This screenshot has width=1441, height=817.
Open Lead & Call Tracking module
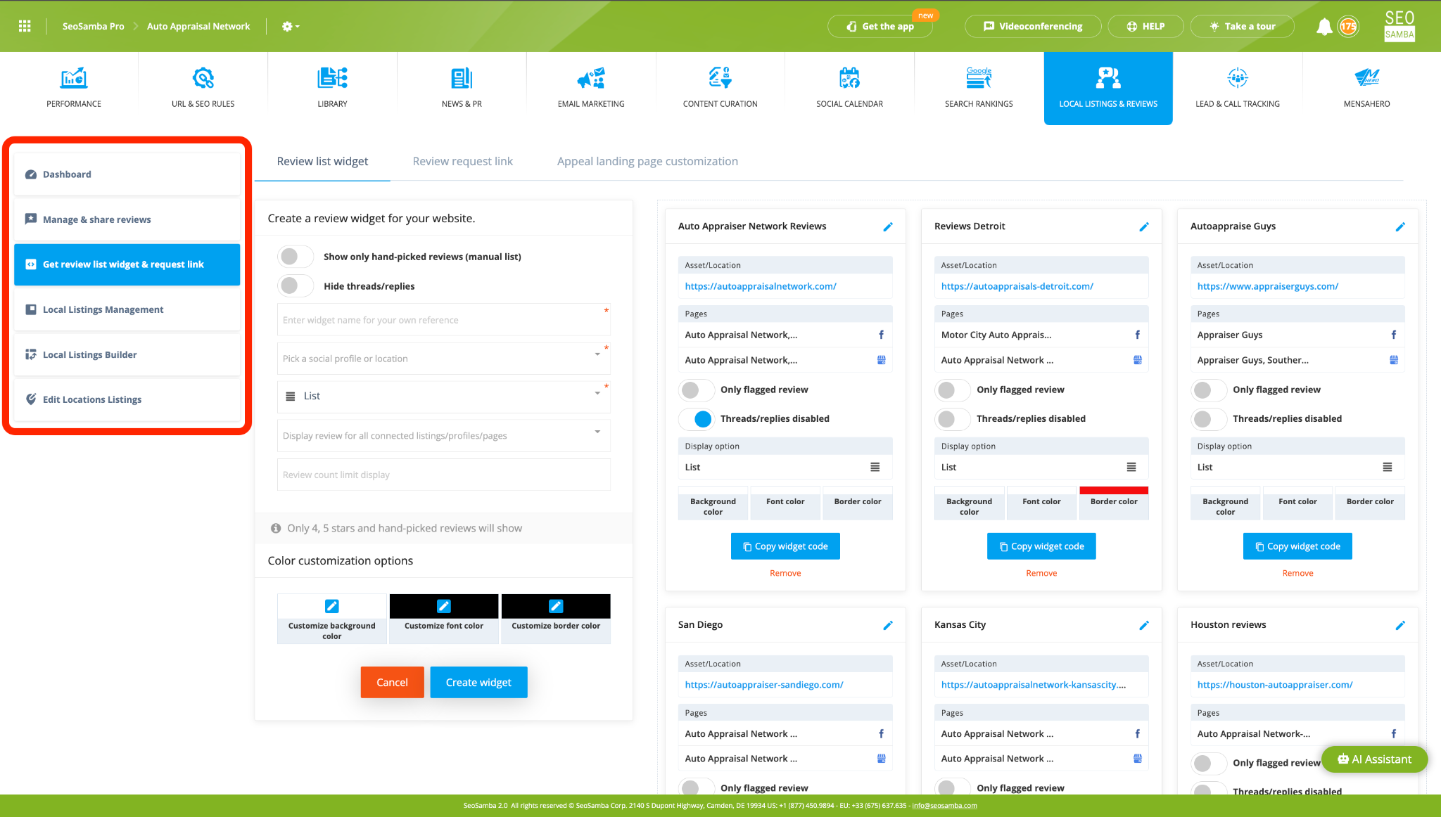(x=1238, y=88)
